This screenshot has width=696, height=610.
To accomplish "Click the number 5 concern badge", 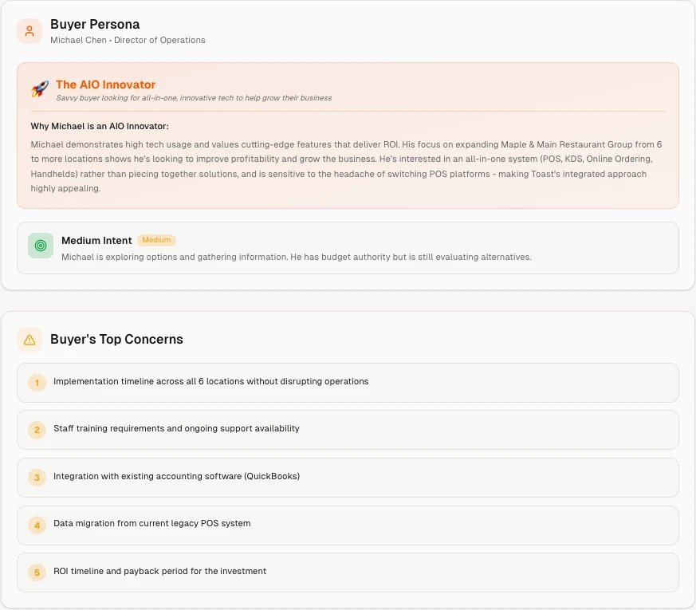I will coord(37,573).
